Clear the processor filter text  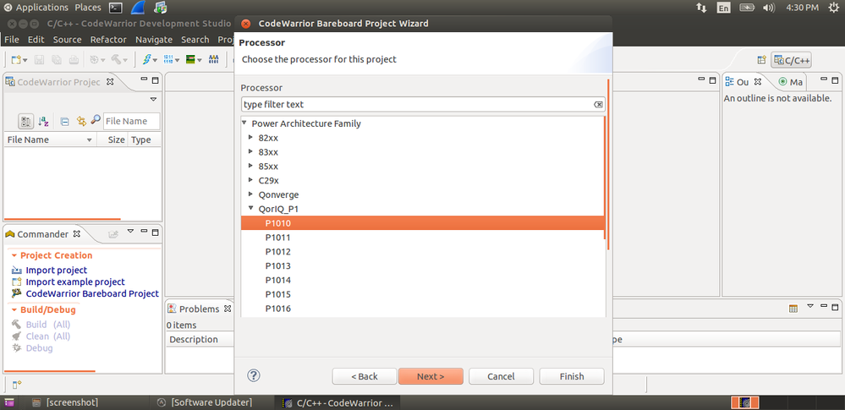pyautogui.click(x=598, y=105)
